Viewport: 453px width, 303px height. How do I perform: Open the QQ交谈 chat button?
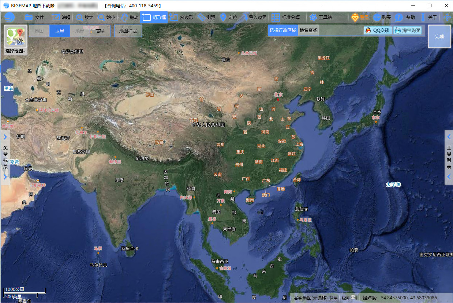[x=378, y=30]
